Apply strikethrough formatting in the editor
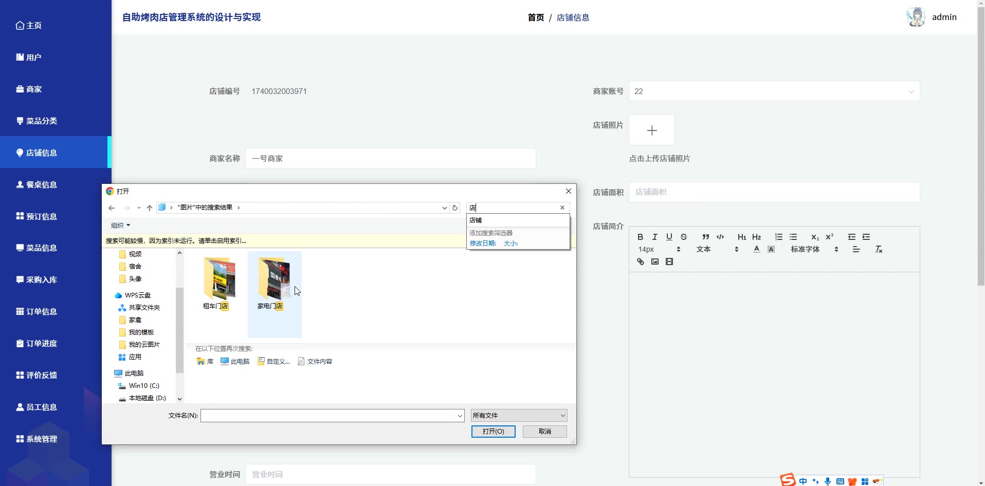Image resolution: width=985 pixels, height=486 pixels. click(x=683, y=237)
